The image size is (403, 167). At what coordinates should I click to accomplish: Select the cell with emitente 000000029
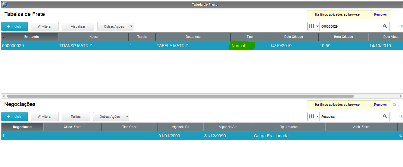pos(30,46)
